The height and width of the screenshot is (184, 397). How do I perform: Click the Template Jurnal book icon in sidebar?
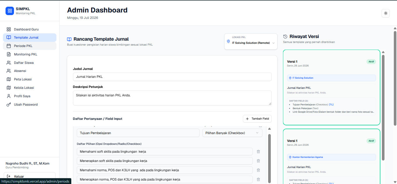(9, 37)
